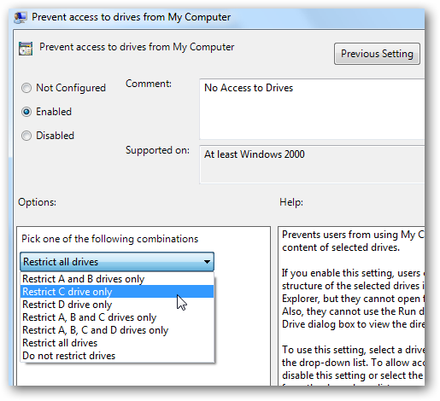Pick Restrict A, B and C drives only

pyautogui.click(x=117, y=317)
